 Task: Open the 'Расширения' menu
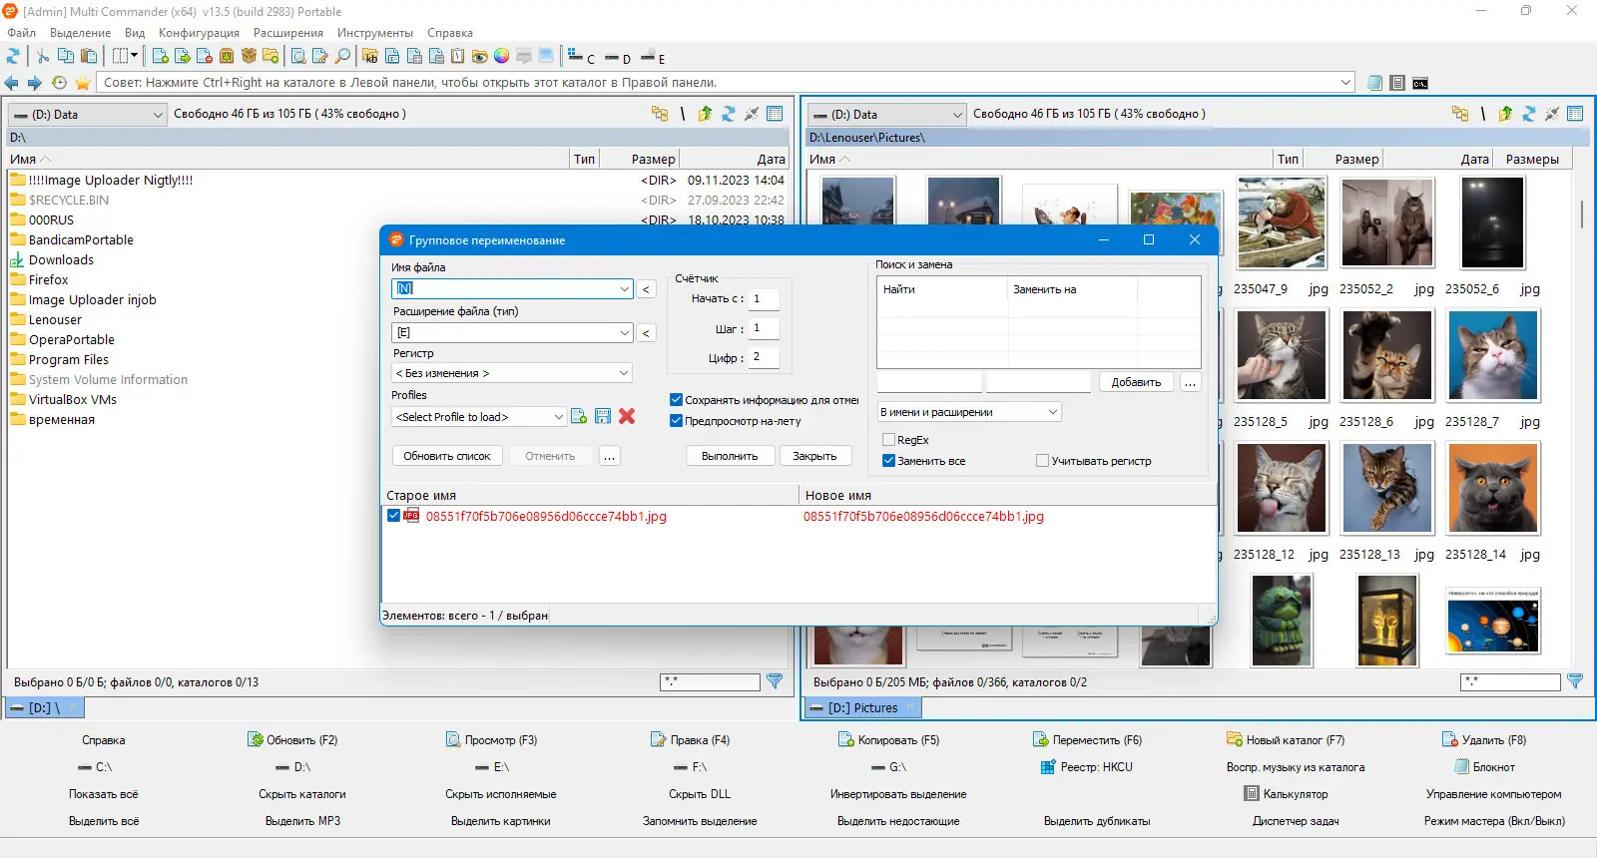tap(288, 33)
